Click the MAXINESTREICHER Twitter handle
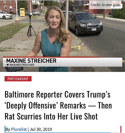Screen dimensions: 125x133 pos(22,65)
